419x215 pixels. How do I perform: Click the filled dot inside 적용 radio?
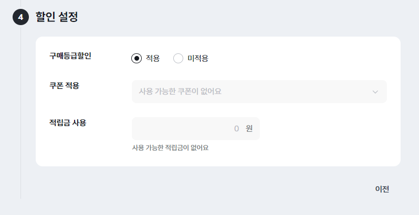(x=137, y=58)
